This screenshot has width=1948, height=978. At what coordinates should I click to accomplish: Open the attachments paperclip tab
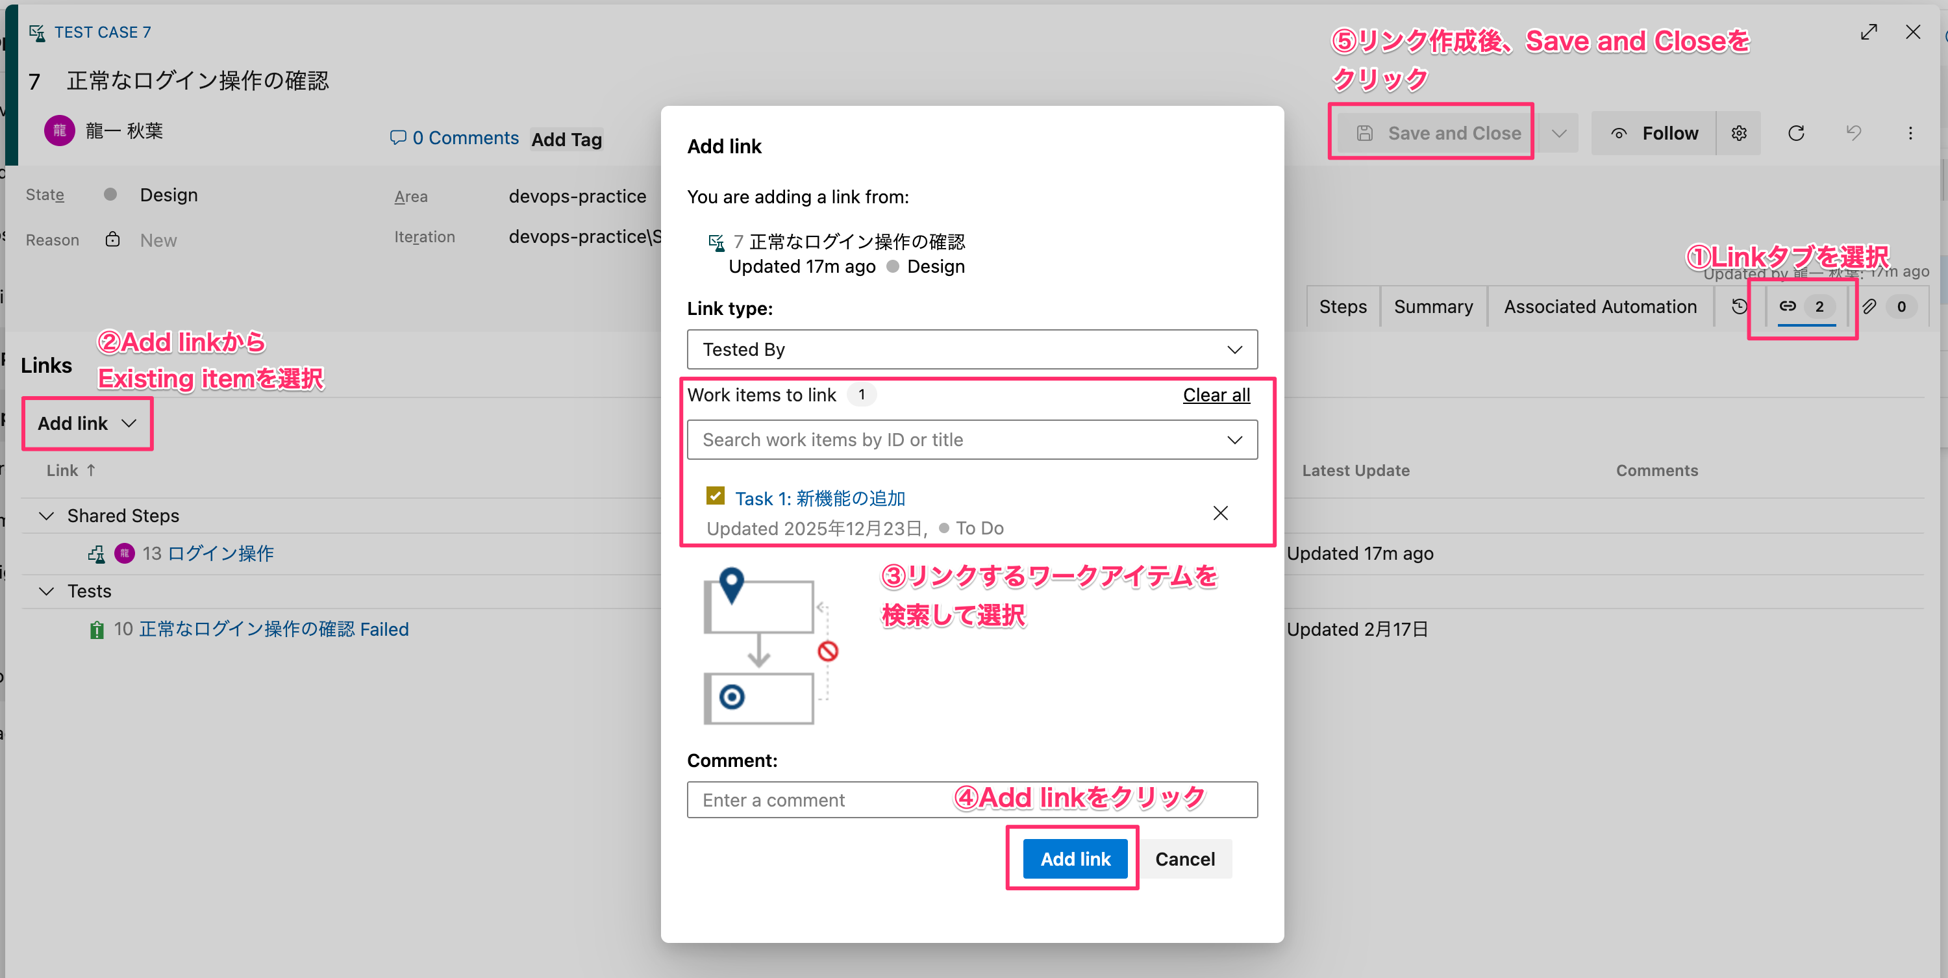click(x=1869, y=307)
